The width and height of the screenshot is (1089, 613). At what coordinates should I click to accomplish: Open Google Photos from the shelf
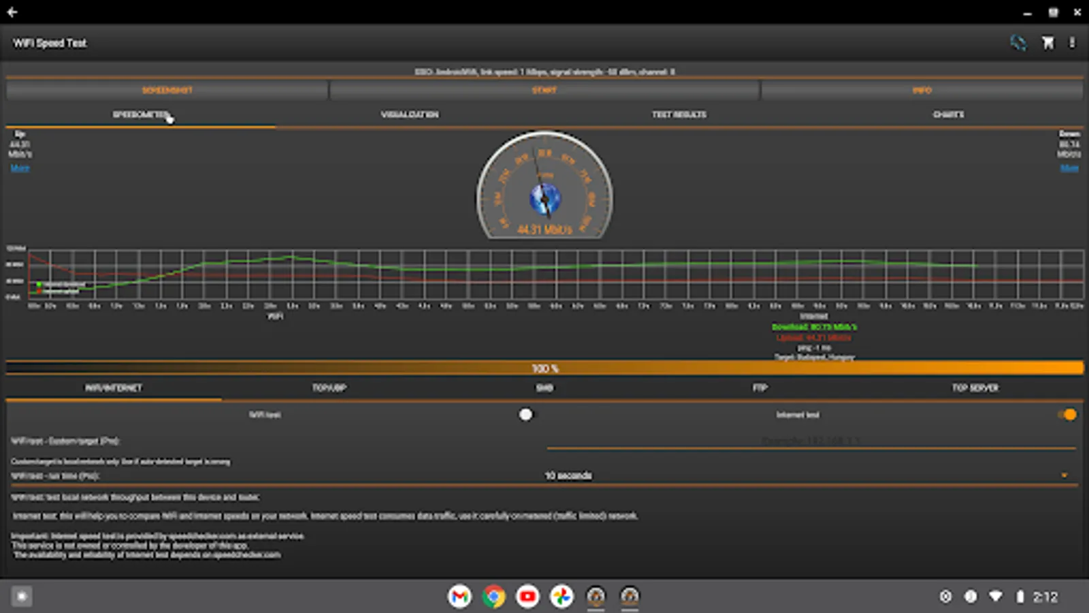click(562, 597)
